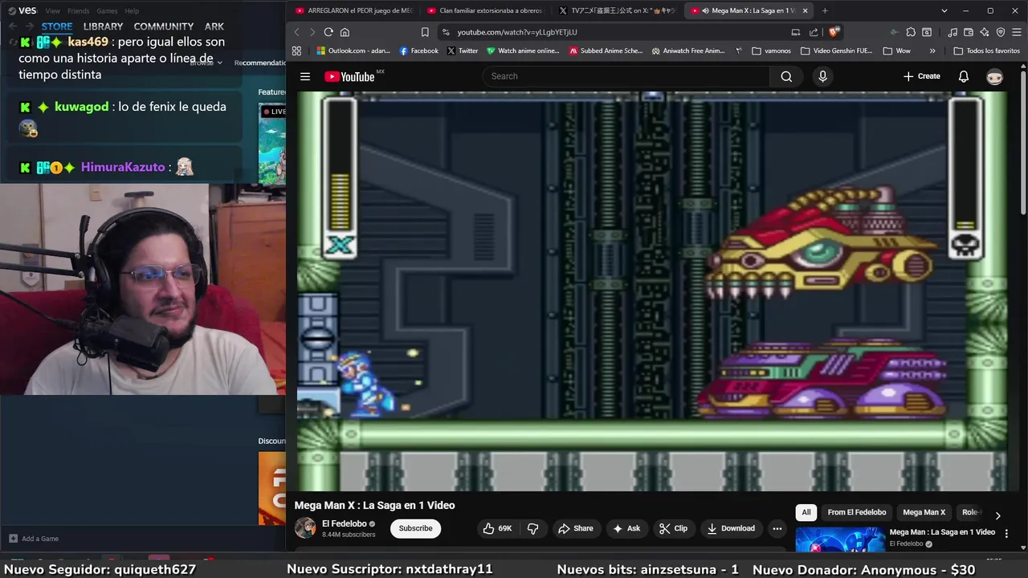Open the media control music icon
This screenshot has height=578, width=1028.
point(952,32)
